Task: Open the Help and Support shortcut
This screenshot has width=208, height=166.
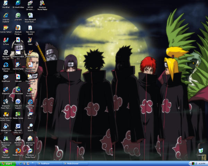Action: 18,104
